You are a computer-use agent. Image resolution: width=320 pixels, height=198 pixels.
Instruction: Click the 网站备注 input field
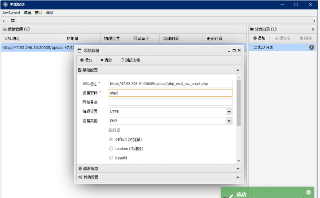[x=171, y=102]
